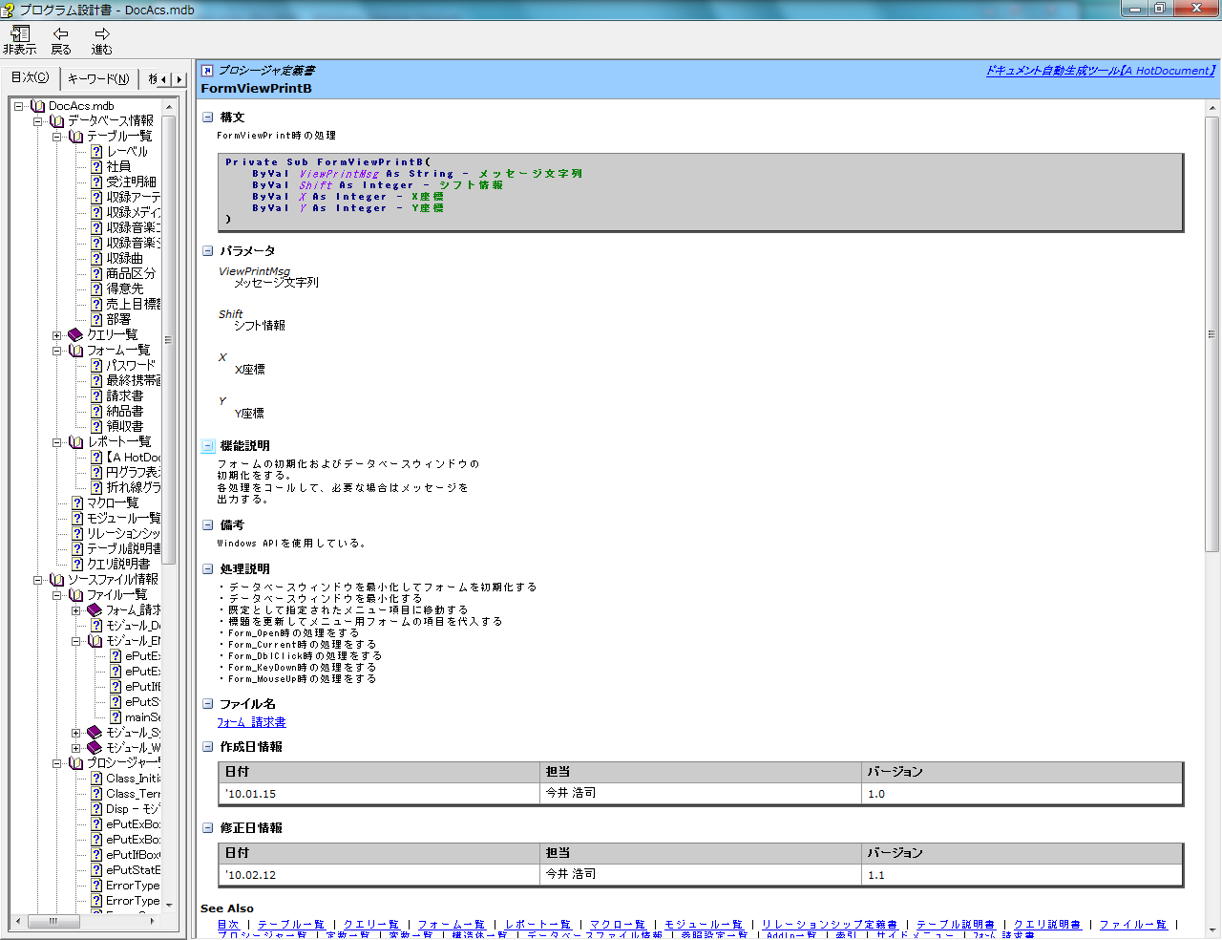The width and height of the screenshot is (1222, 940).
Task: Go back with the 戻る arrow icon
Action: tap(61, 34)
